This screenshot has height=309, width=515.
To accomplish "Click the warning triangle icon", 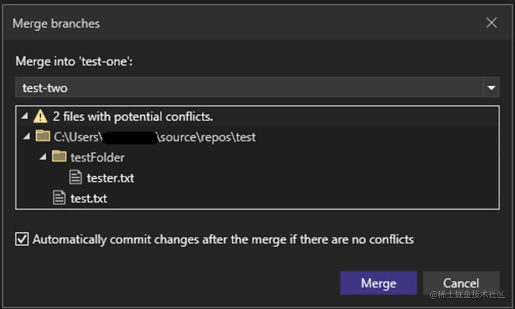I will [40, 116].
